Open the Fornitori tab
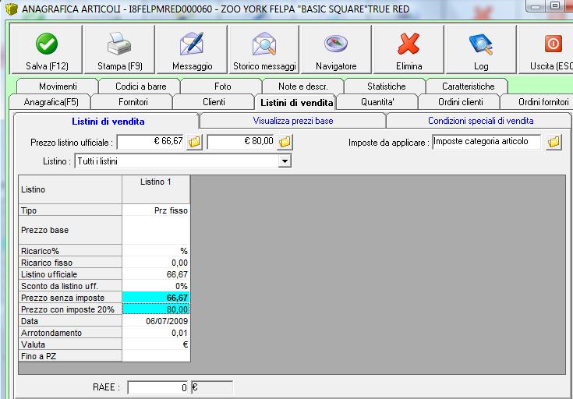573x399 pixels. coord(133,102)
